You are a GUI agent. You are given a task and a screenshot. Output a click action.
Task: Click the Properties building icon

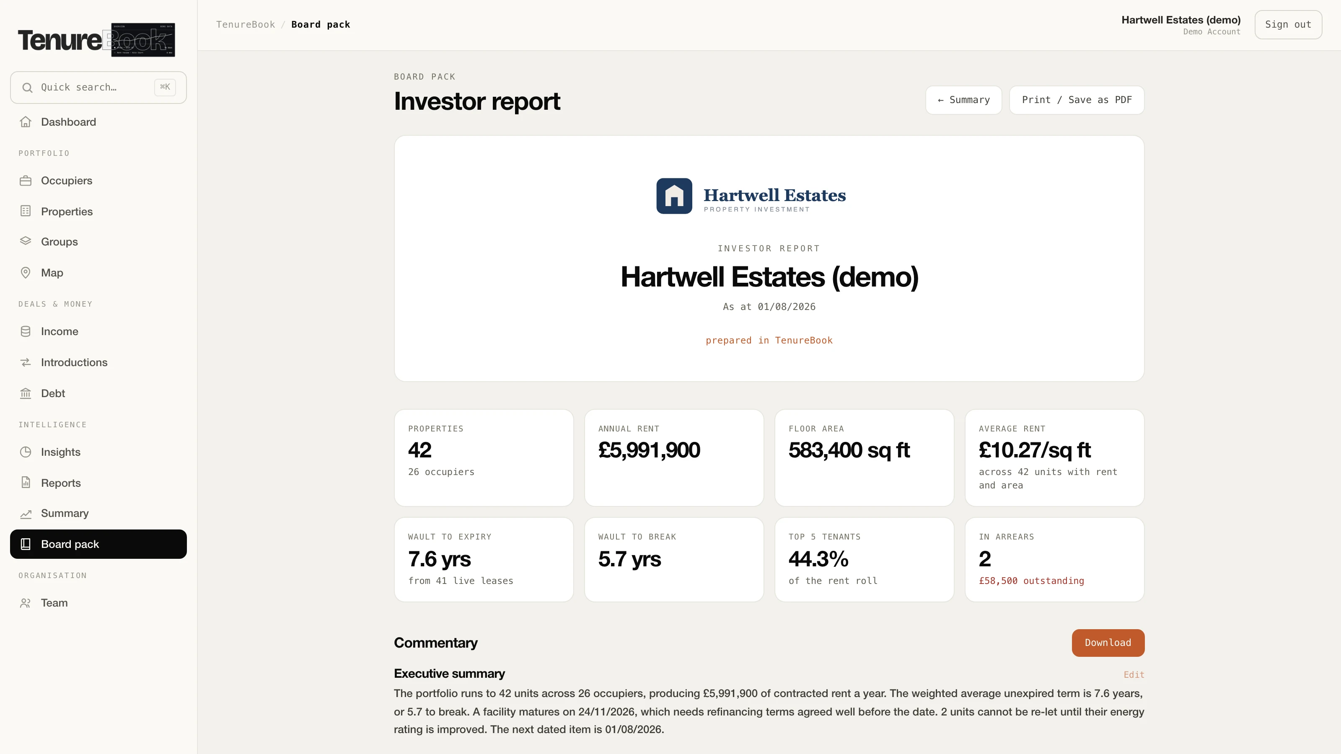26,211
